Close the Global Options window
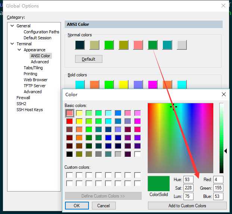Image resolution: width=232 pixels, height=214 pixels. pos(223,6)
